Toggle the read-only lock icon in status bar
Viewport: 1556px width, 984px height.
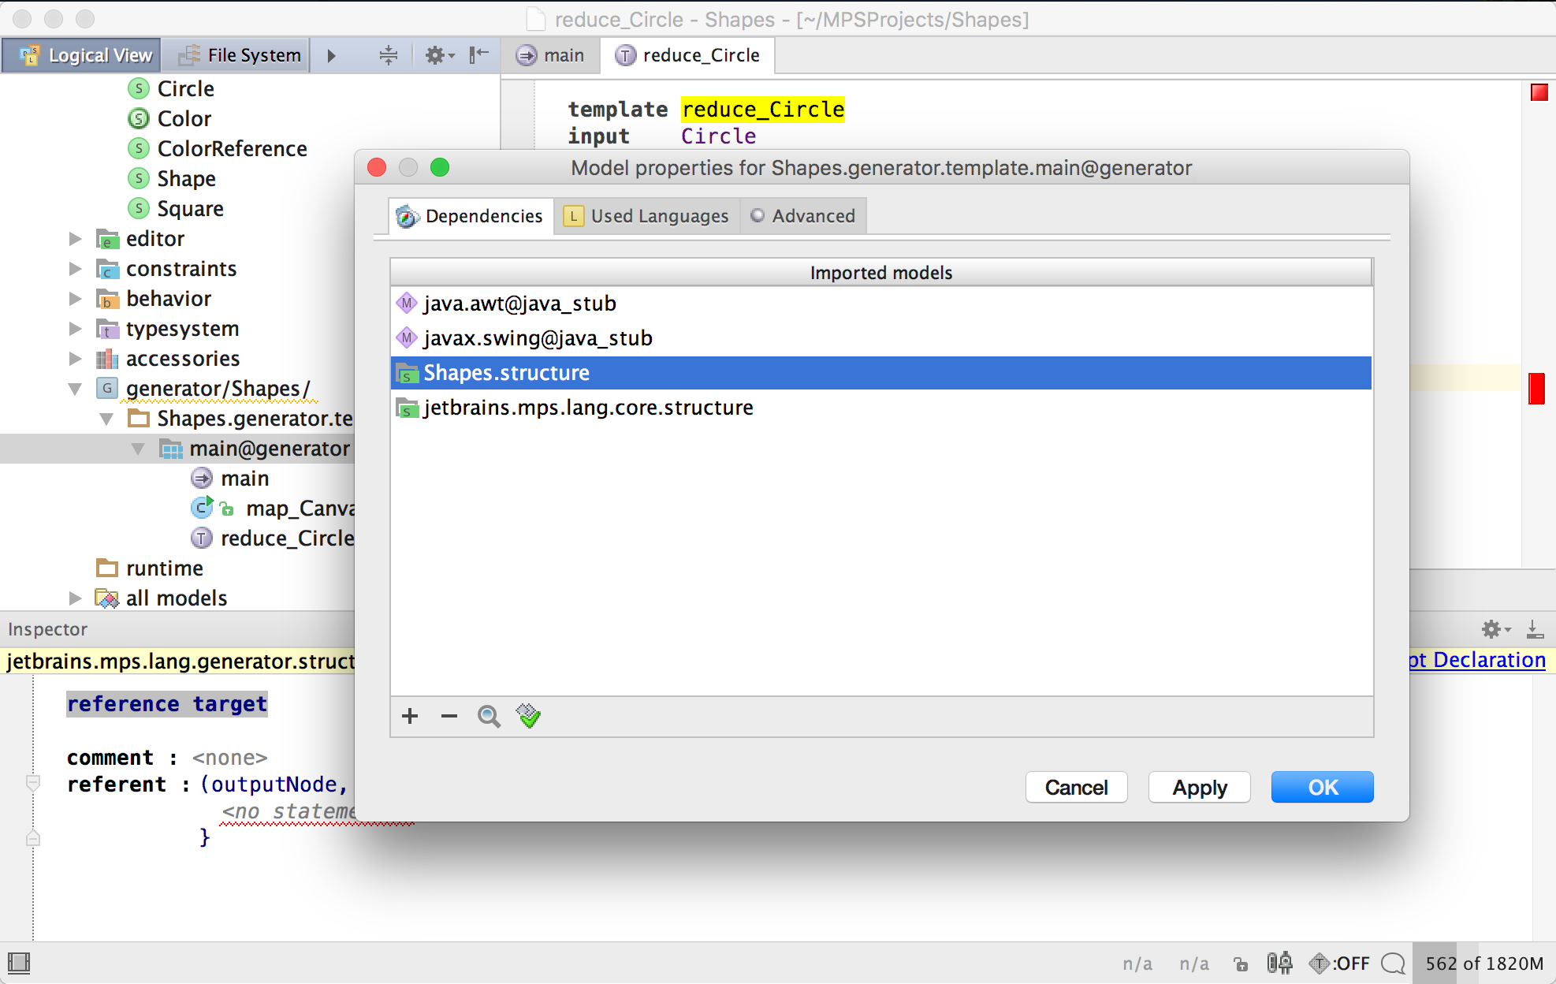point(1241,963)
